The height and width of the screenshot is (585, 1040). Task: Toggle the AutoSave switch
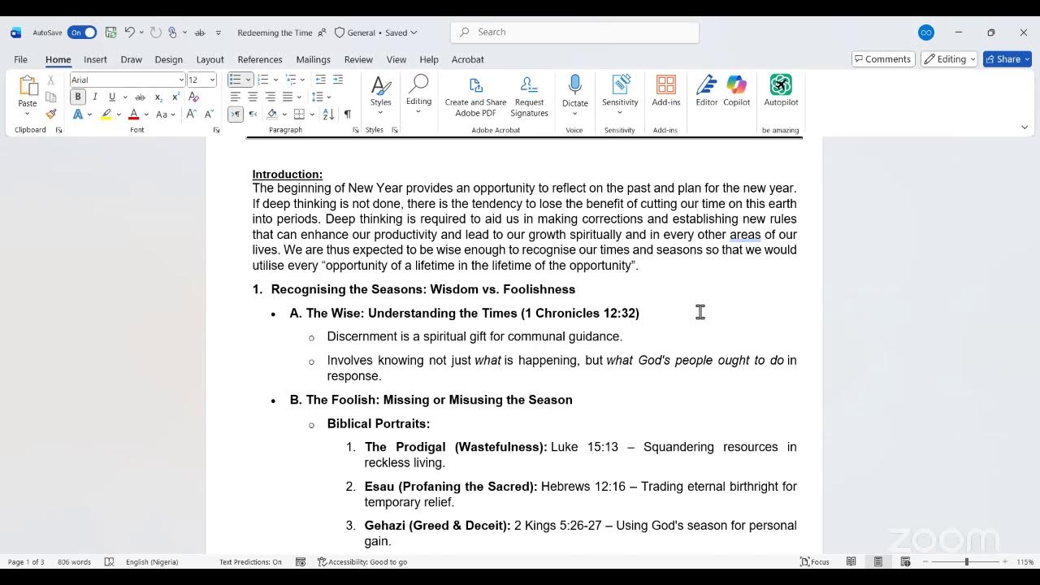point(82,32)
